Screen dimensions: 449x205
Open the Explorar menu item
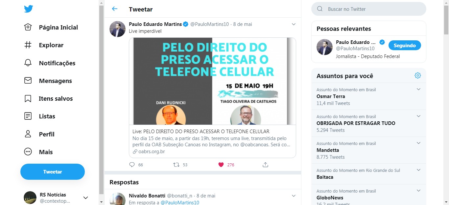point(44,45)
